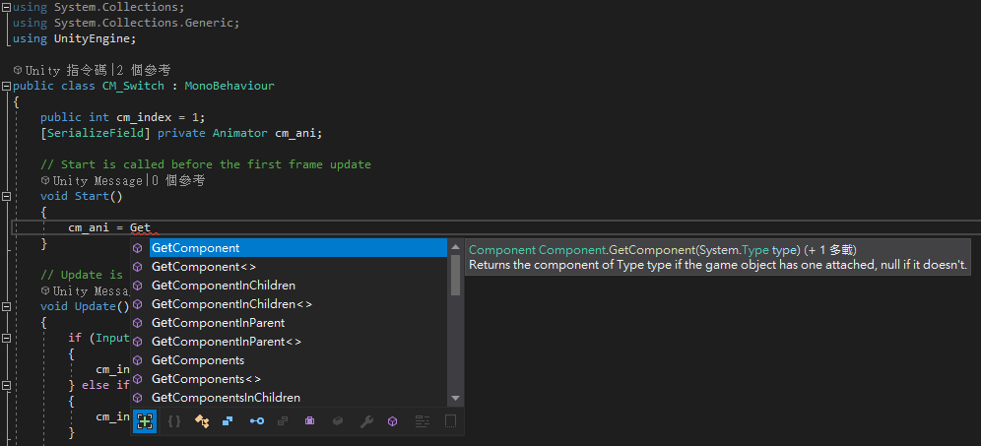Click the SerializeField attribute
Image resolution: width=981 pixels, height=446 pixels.
click(96, 133)
